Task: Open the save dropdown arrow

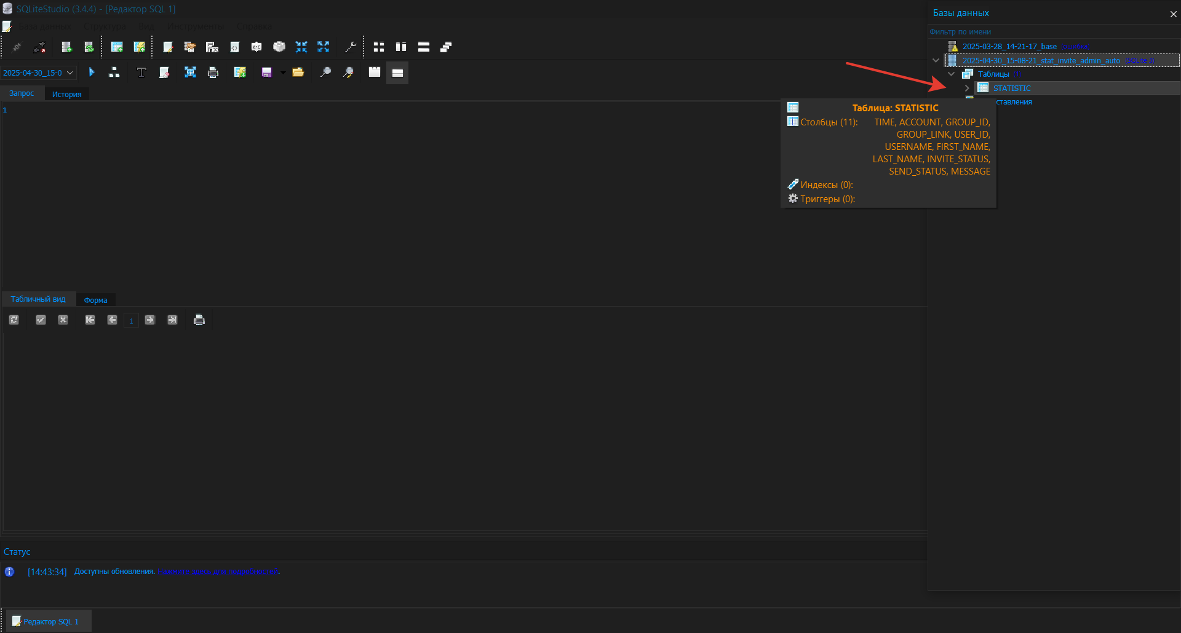Action: click(283, 73)
